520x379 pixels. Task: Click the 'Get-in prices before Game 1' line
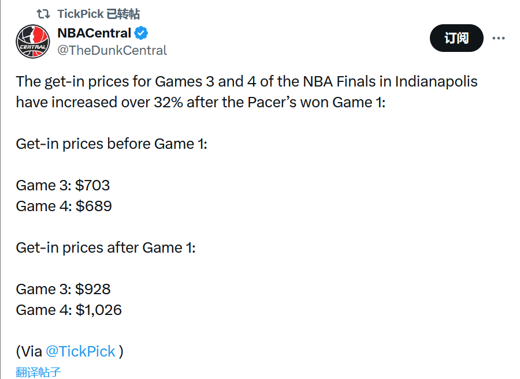click(x=112, y=144)
